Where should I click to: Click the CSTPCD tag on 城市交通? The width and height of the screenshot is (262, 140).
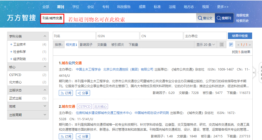pos(84,106)
